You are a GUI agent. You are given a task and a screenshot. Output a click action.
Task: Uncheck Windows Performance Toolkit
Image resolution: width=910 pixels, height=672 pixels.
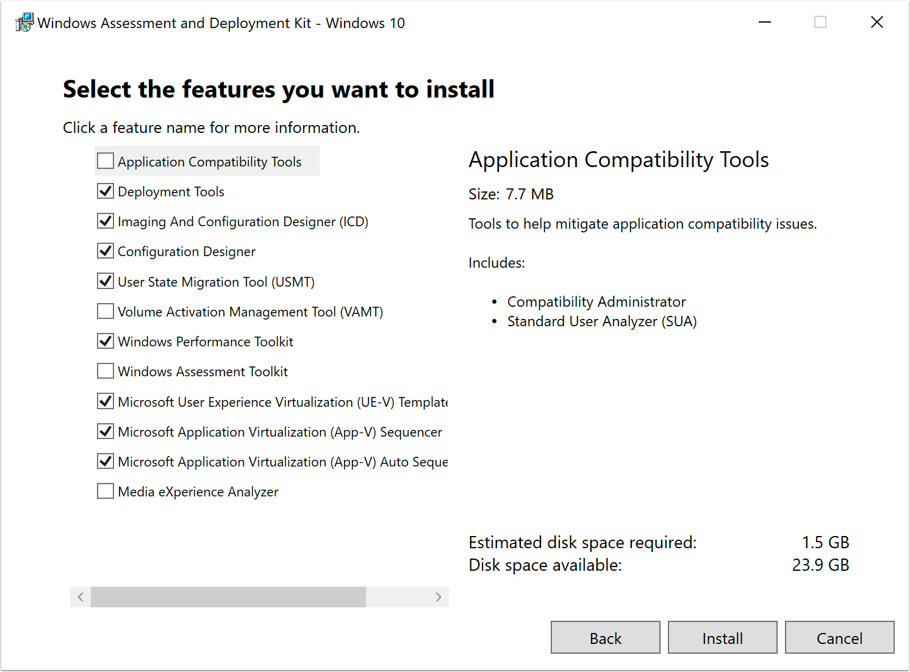pyautogui.click(x=105, y=341)
